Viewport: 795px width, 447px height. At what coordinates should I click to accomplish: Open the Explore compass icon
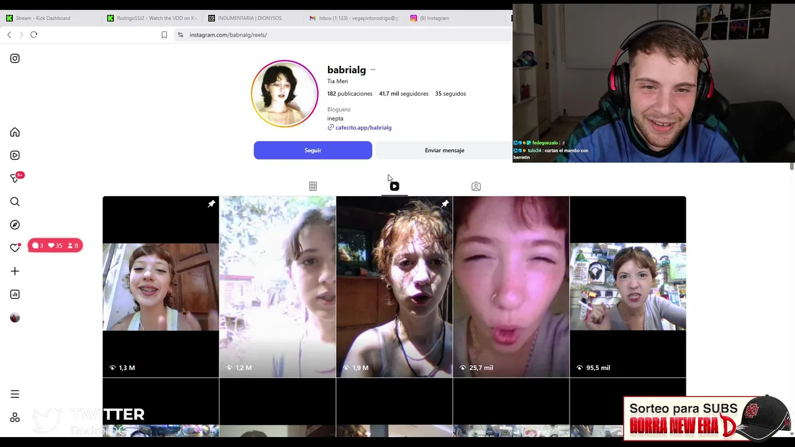[x=15, y=225]
